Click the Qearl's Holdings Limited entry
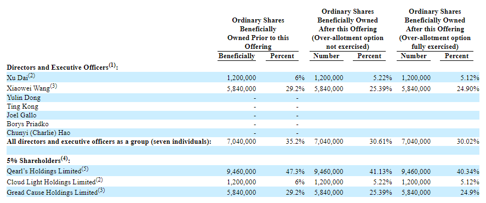Screen dimensions: 486x203 (48, 171)
